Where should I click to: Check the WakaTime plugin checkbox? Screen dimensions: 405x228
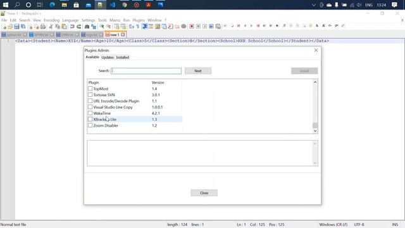[x=90, y=113]
